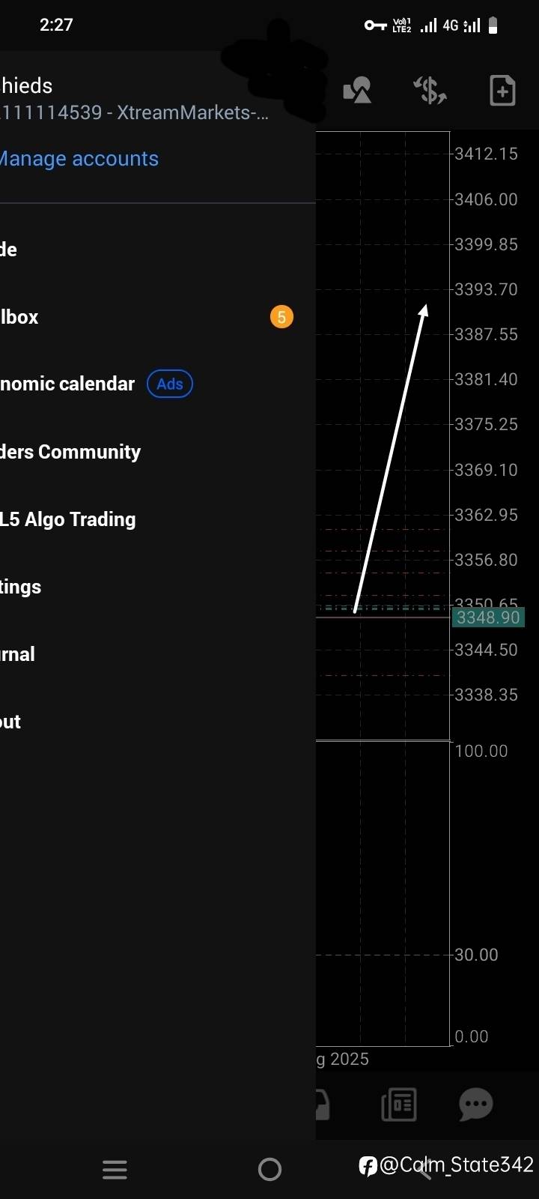Open the Journal menu entry

(18, 654)
